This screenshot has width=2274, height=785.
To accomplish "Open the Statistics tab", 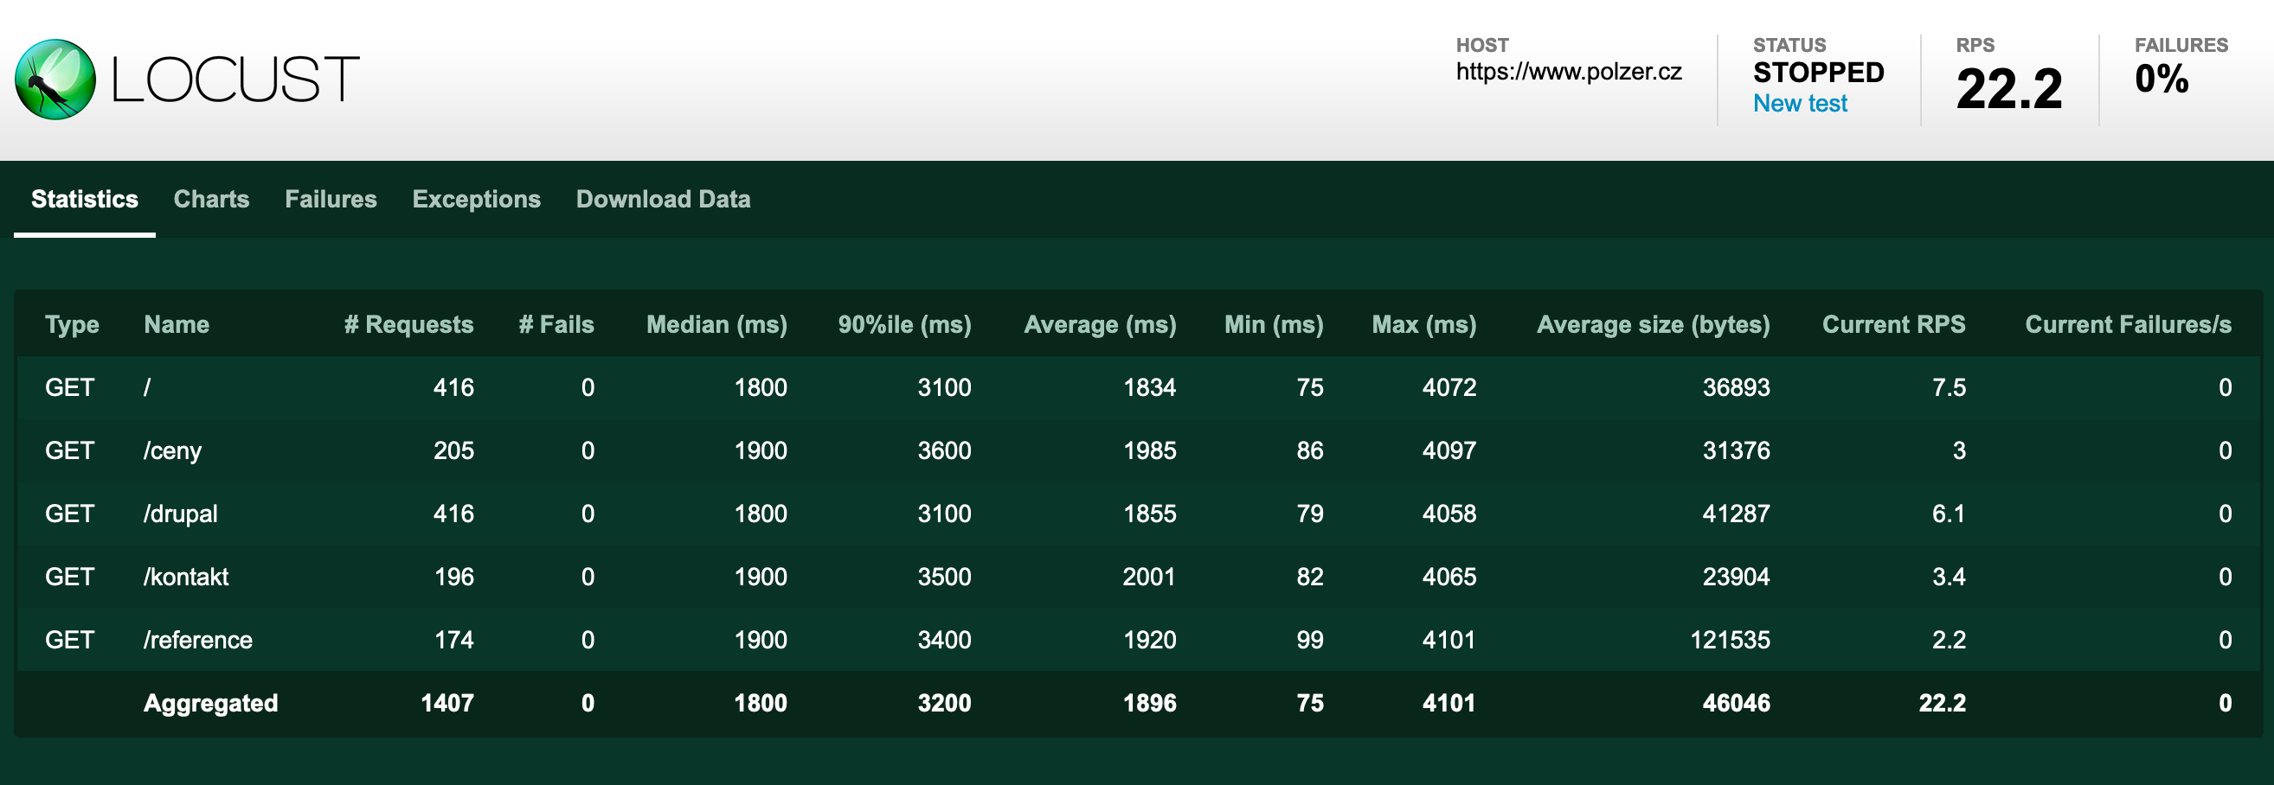I will (x=85, y=200).
